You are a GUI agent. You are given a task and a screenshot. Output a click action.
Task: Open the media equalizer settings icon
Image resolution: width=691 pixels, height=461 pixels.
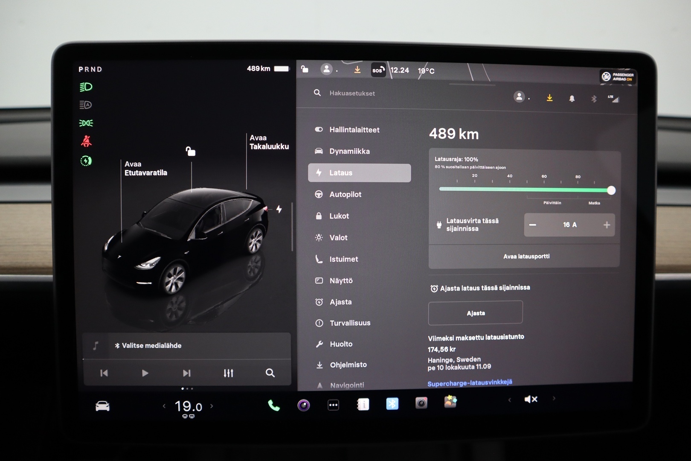click(228, 373)
